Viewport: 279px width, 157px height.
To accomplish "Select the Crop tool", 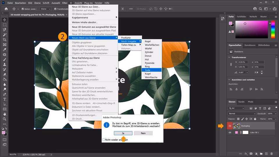I will pyautogui.click(x=5, y=40).
